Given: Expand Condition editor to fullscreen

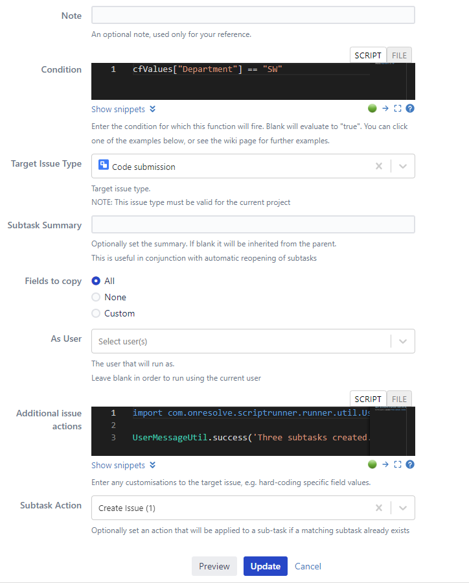Looking at the screenshot, I should (398, 108).
